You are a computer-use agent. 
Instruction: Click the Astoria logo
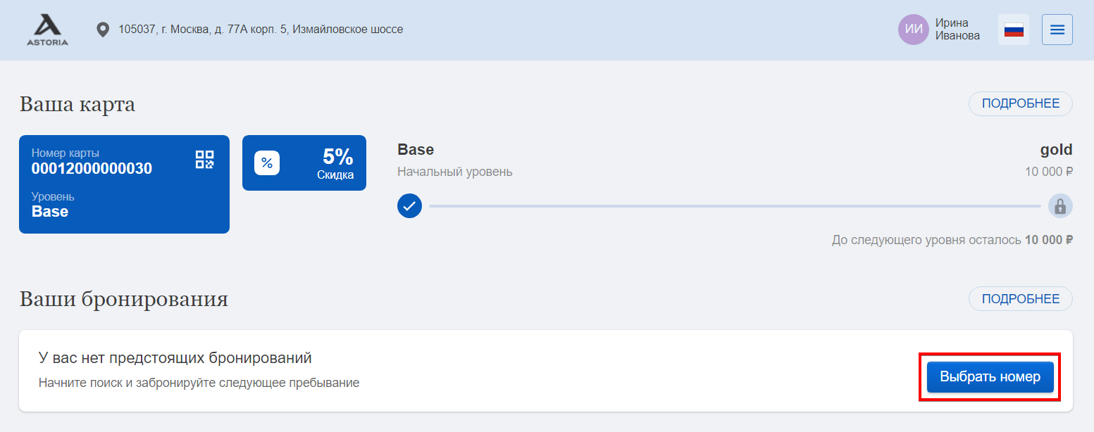pos(48,30)
